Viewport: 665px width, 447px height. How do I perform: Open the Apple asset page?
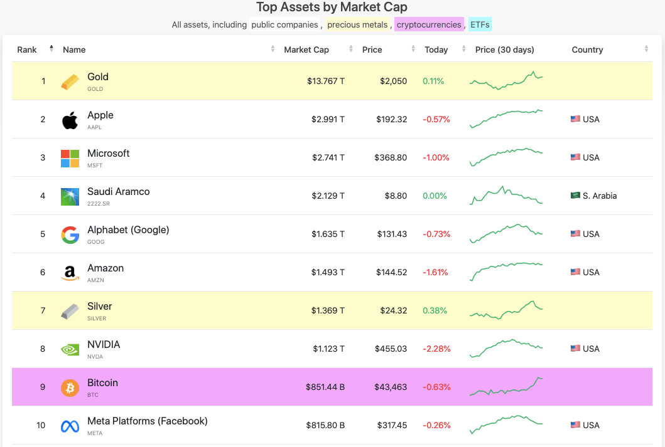pyautogui.click(x=100, y=115)
